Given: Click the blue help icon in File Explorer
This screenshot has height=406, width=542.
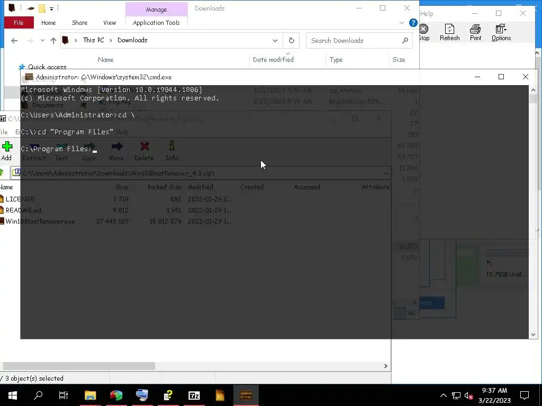Looking at the screenshot, I should [413, 23].
